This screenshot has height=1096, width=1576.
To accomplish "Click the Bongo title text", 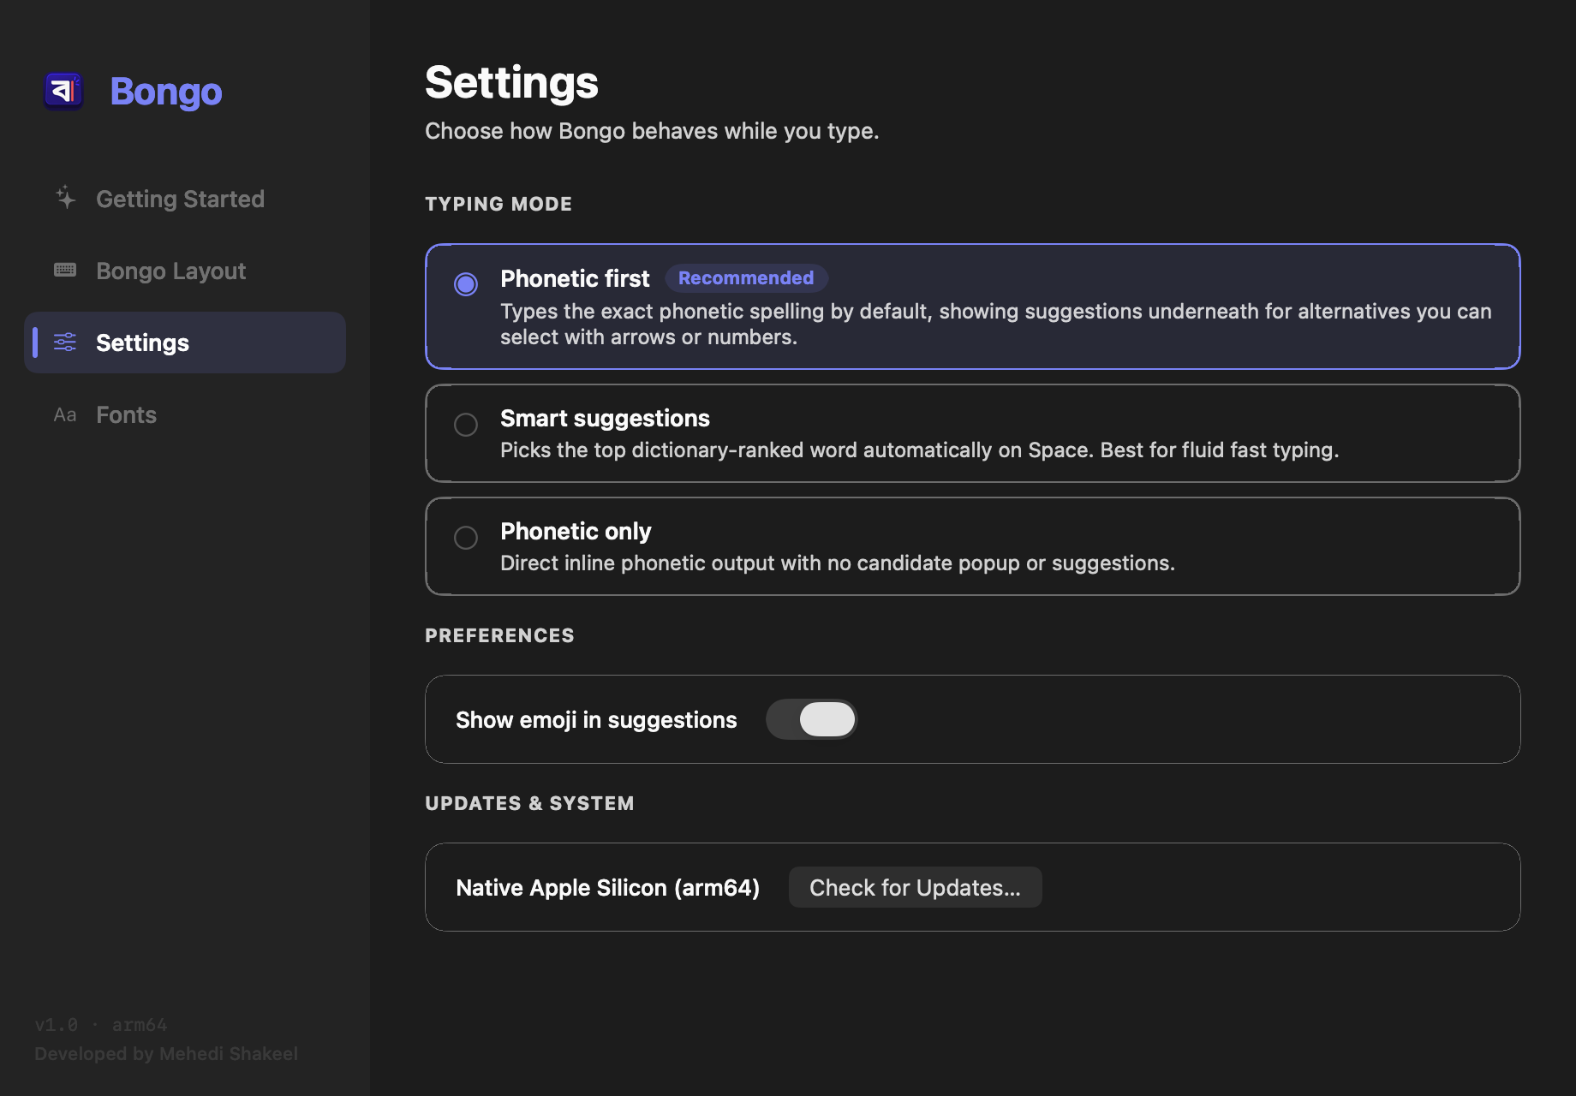I will [x=166, y=92].
